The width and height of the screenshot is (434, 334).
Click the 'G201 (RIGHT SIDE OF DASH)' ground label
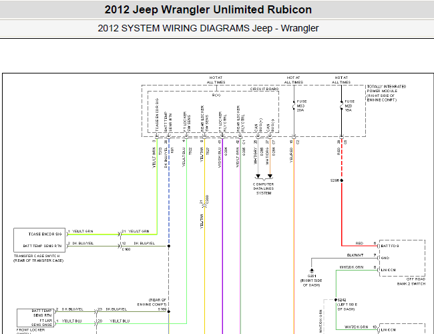tap(311, 281)
